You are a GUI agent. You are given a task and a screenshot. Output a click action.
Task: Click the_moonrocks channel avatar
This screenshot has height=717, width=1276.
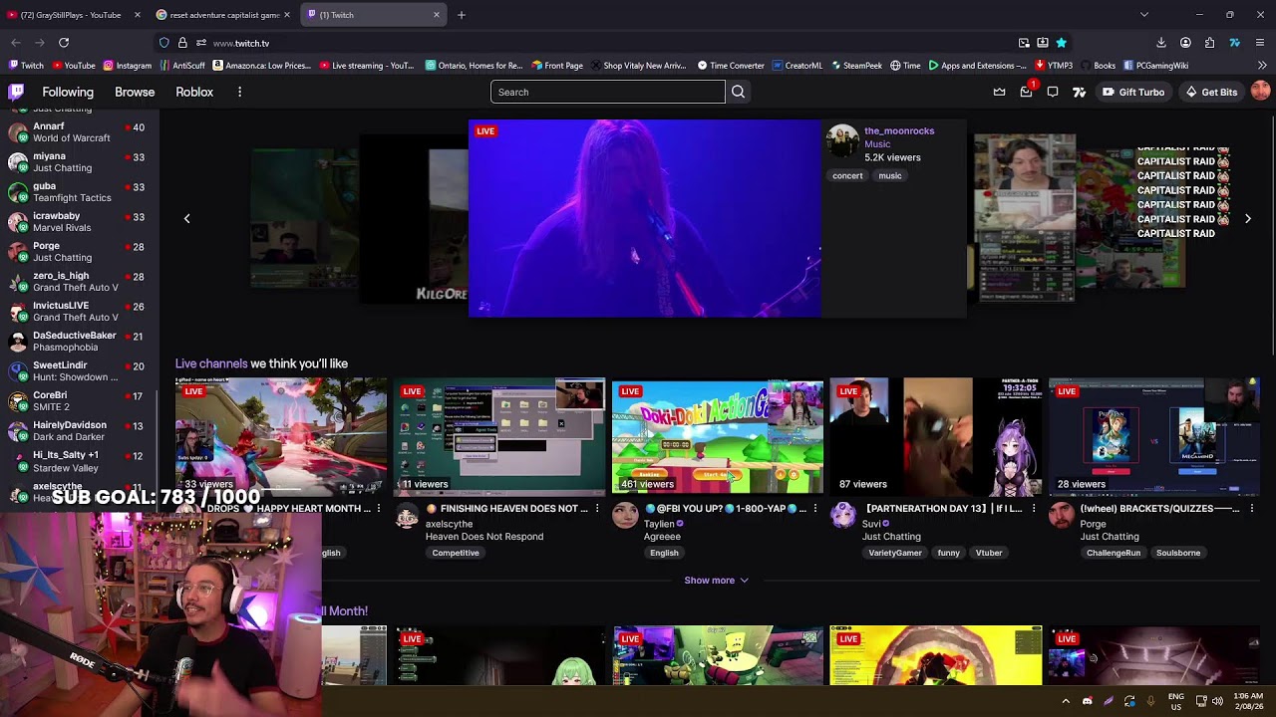(x=842, y=141)
